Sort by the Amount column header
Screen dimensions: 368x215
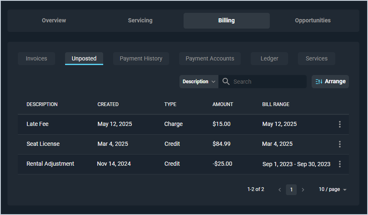pyautogui.click(x=223, y=104)
